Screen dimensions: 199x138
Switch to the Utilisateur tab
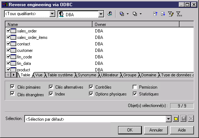pyautogui.click(x=110, y=75)
